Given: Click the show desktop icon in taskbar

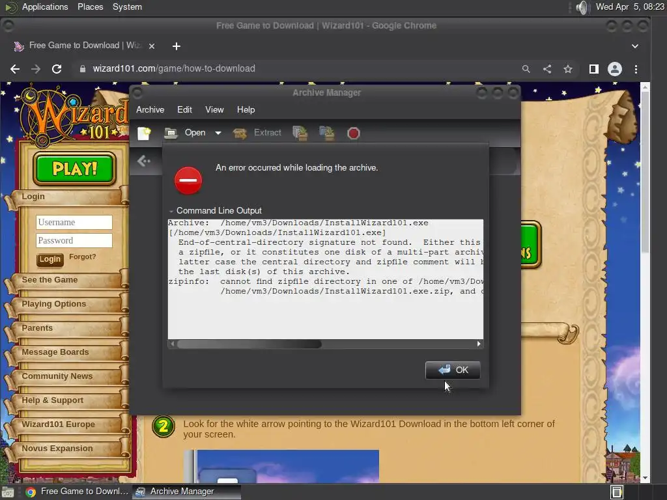Looking at the screenshot, I should [x=8, y=492].
